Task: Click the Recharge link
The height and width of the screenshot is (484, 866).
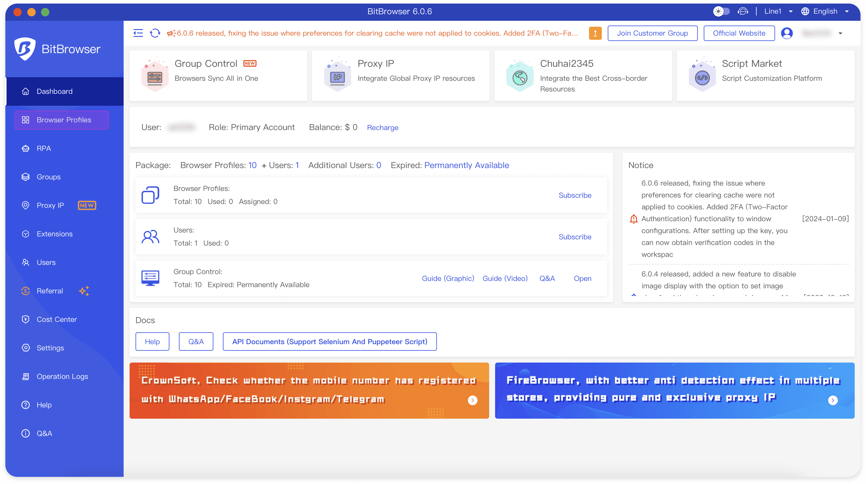Action: click(382, 128)
